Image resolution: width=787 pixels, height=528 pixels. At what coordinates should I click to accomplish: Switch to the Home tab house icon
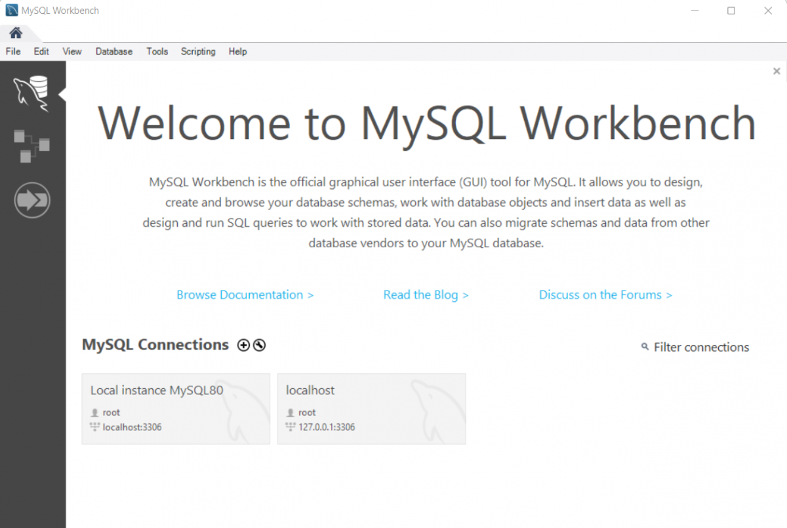(x=14, y=31)
